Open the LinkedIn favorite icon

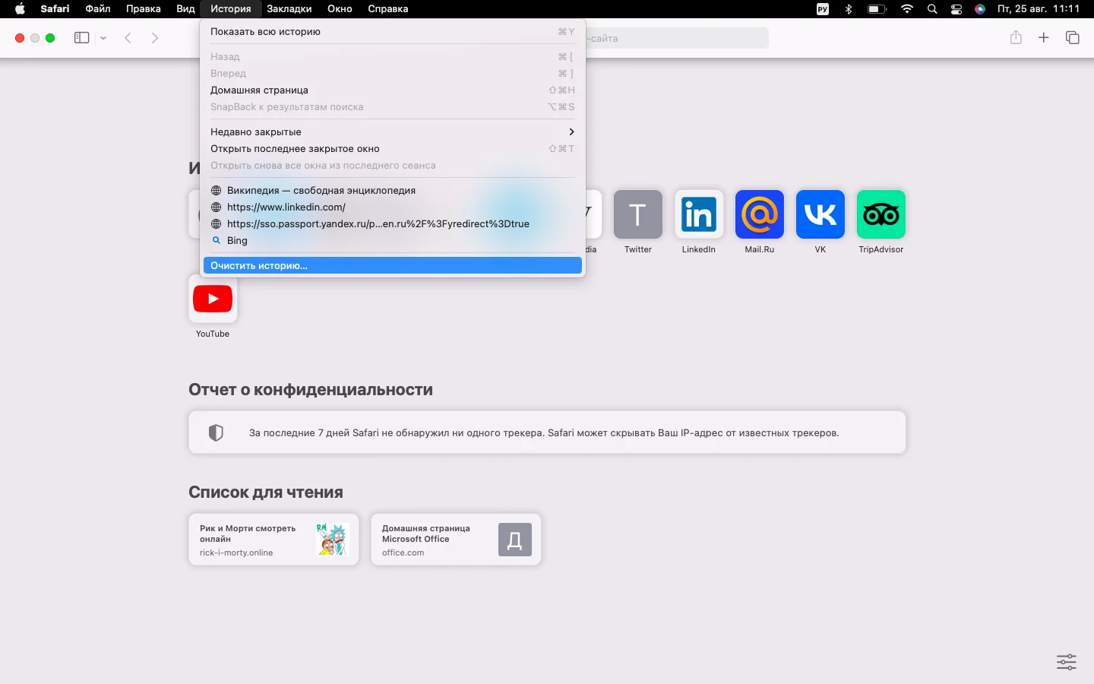click(699, 214)
